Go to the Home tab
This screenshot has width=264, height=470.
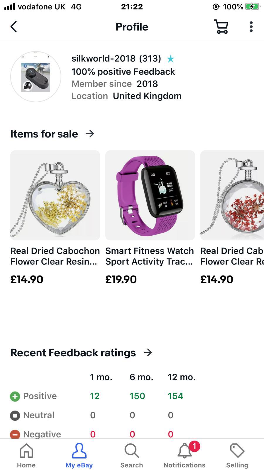[26, 455]
